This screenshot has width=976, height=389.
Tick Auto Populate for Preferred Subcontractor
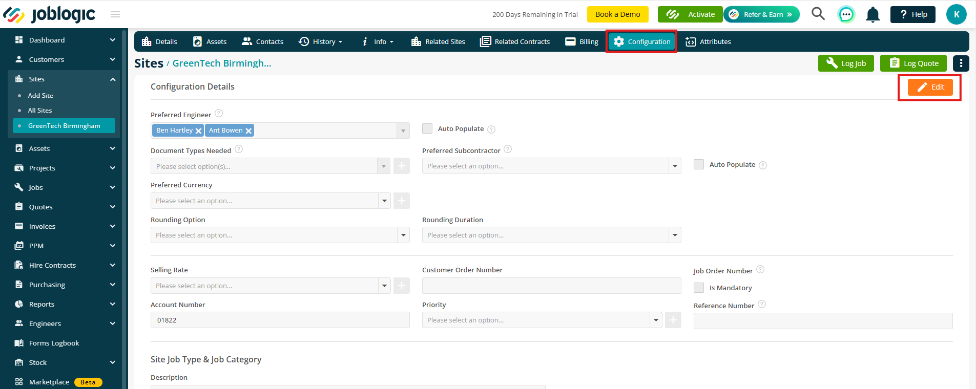[699, 164]
